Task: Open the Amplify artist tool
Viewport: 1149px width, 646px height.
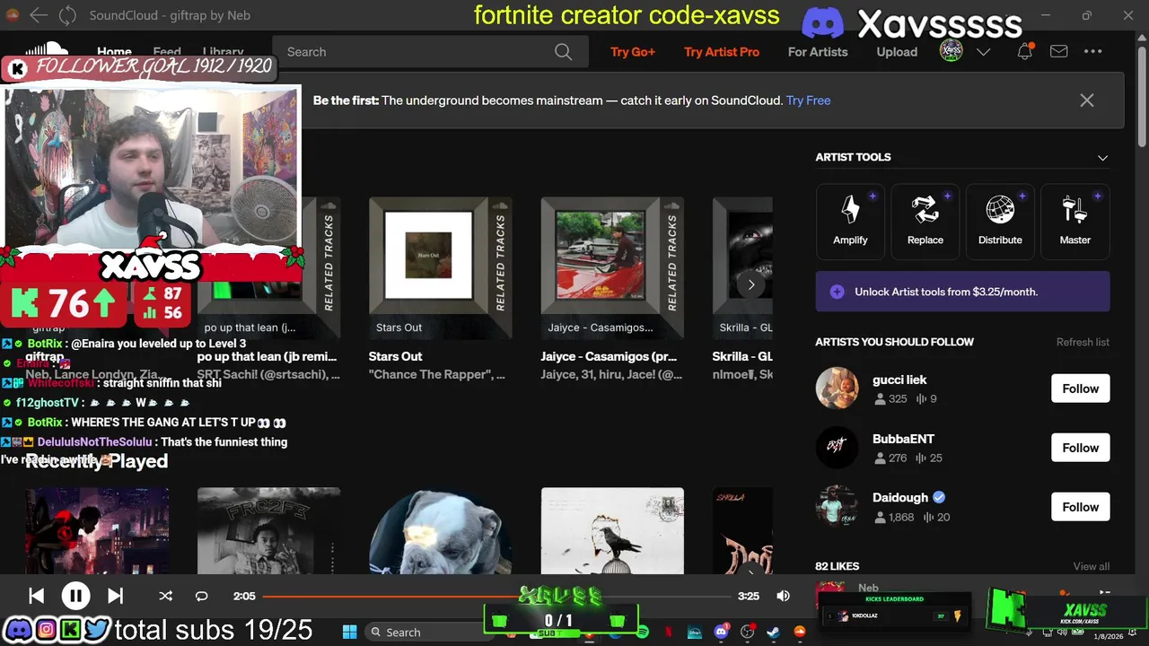Action: [850, 221]
